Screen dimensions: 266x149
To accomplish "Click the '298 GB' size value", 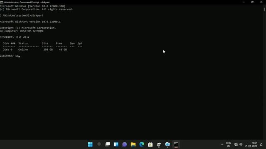I will pyautogui.click(x=48, y=50).
